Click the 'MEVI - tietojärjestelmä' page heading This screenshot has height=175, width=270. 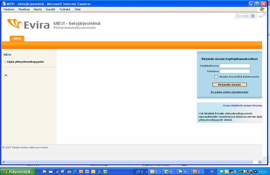[77, 23]
